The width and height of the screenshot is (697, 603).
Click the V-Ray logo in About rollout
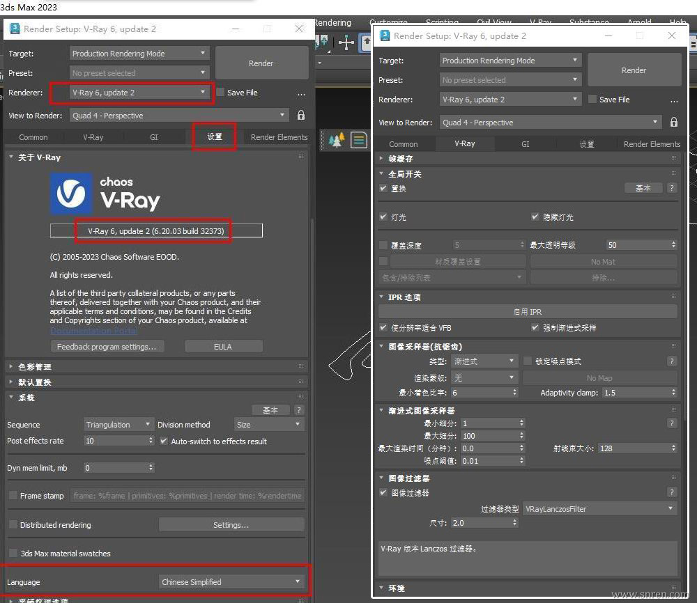coord(71,194)
